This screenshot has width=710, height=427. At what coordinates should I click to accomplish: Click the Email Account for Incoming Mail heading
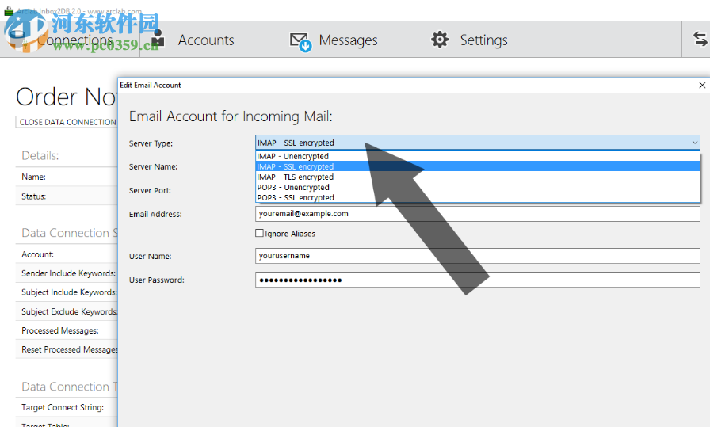[x=231, y=116]
